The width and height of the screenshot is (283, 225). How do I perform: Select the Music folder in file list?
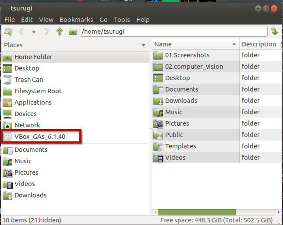[173, 112]
